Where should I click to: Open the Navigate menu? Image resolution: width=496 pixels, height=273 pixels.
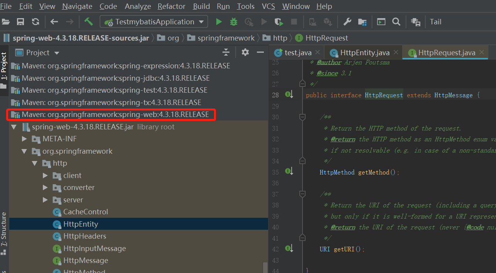77,6
